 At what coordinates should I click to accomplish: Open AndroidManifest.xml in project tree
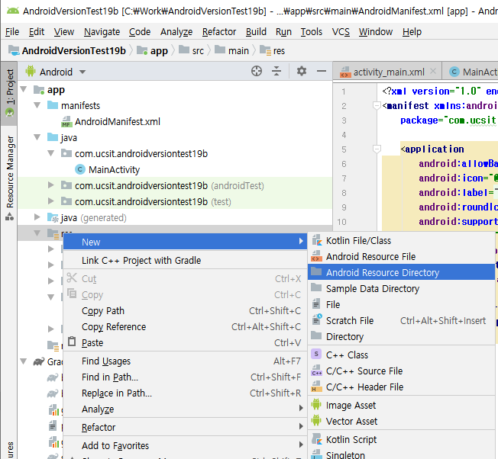click(117, 122)
